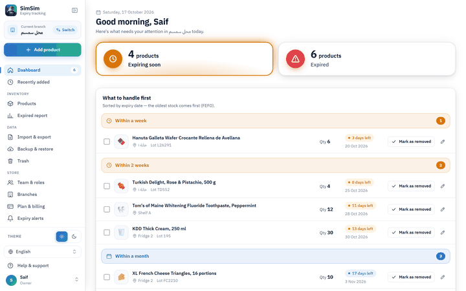The height and width of the screenshot is (291, 466).
Task: Edit XL French Cheese Triangles pencil icon
Action: [443, 277]
